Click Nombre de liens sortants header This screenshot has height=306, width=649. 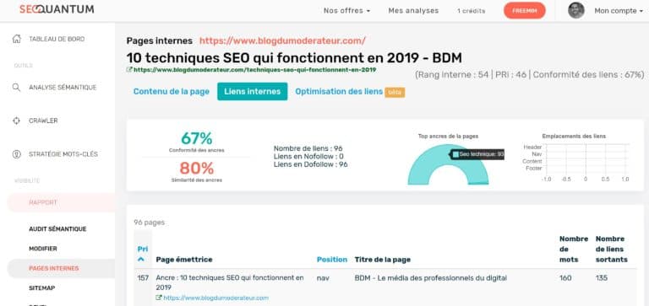point(612,249)
